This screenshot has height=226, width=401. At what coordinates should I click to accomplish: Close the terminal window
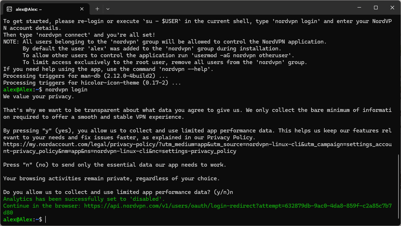click(x=392, y=8)
